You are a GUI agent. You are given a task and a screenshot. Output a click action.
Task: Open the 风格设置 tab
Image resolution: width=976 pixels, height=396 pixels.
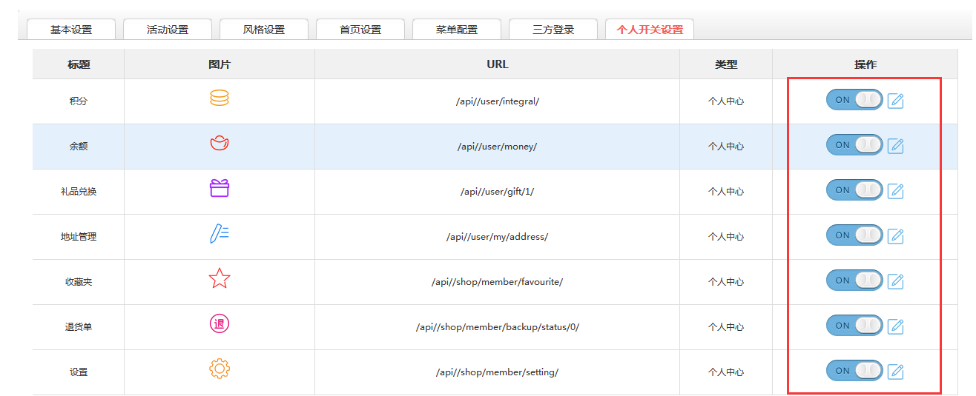click(x=264, y=30)
